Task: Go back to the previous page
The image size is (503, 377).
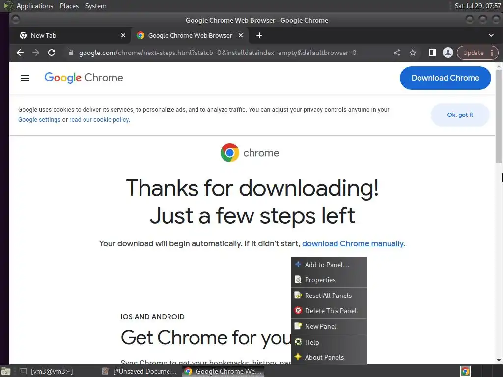Action: click(20, 53)
